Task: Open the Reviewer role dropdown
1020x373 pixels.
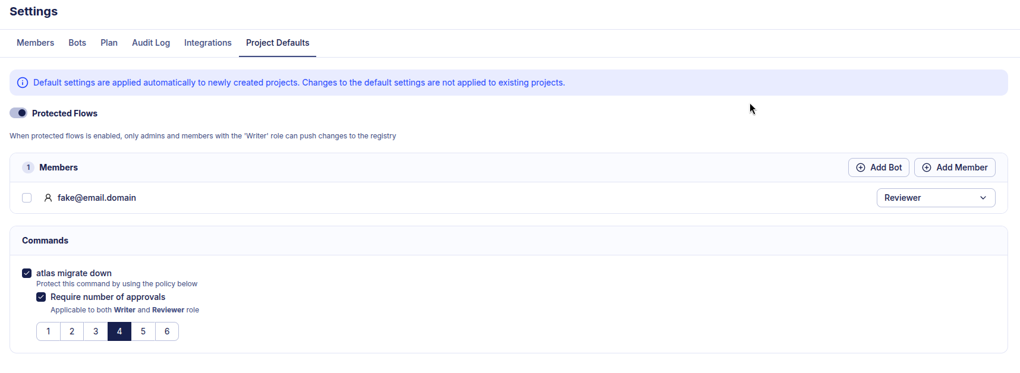Action: pyautogui.click(x=935, y=198)
